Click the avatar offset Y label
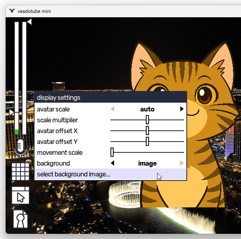The height and width of the screenshot is (239, 241). 57,142
